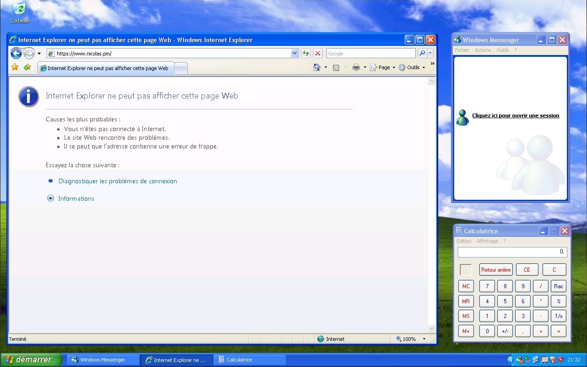Expand the Home button dropdown arrow
The image size is (587, 367).
tap(326, 67)
